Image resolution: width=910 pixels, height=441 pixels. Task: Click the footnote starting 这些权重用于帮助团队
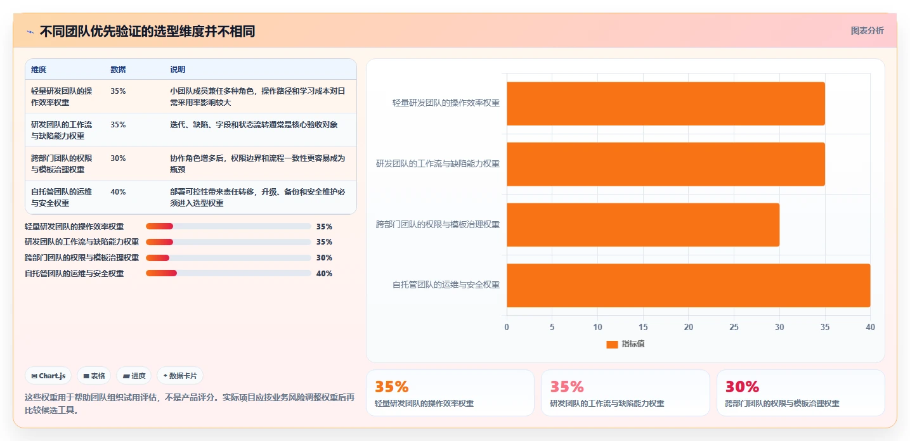coord(190,404)
